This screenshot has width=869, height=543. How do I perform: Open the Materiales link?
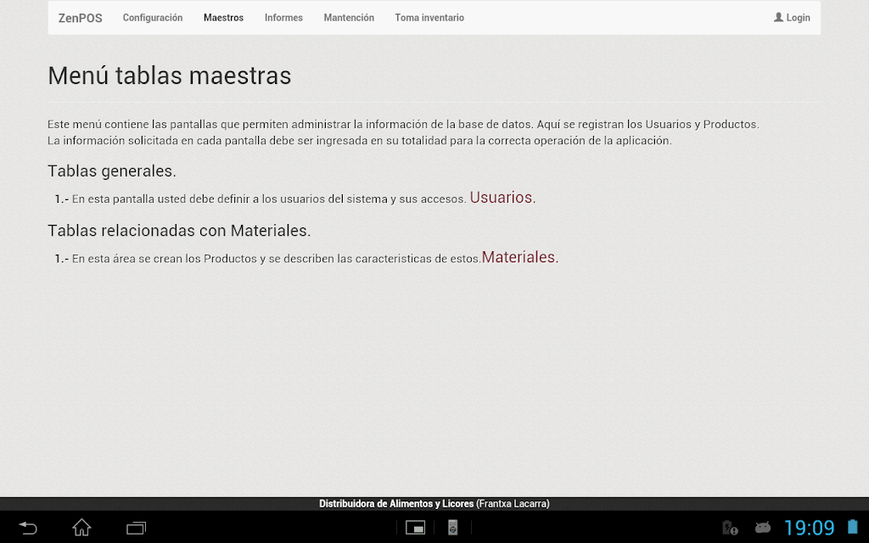pos(520,257)
